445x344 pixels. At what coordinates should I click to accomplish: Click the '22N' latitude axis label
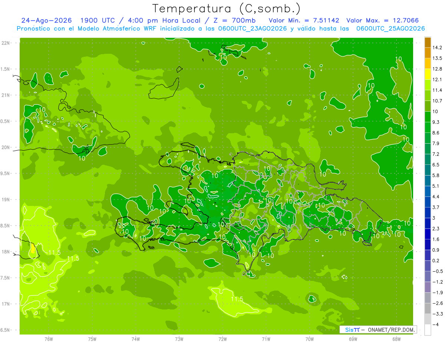6,43
